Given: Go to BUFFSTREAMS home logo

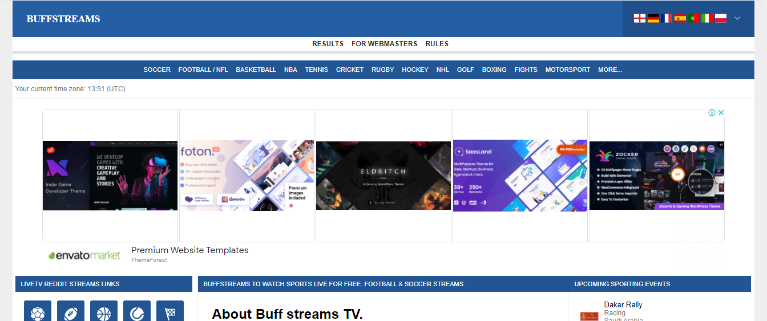Looking at the screenshot, I should pyautogui.click(x=63, y=19).
